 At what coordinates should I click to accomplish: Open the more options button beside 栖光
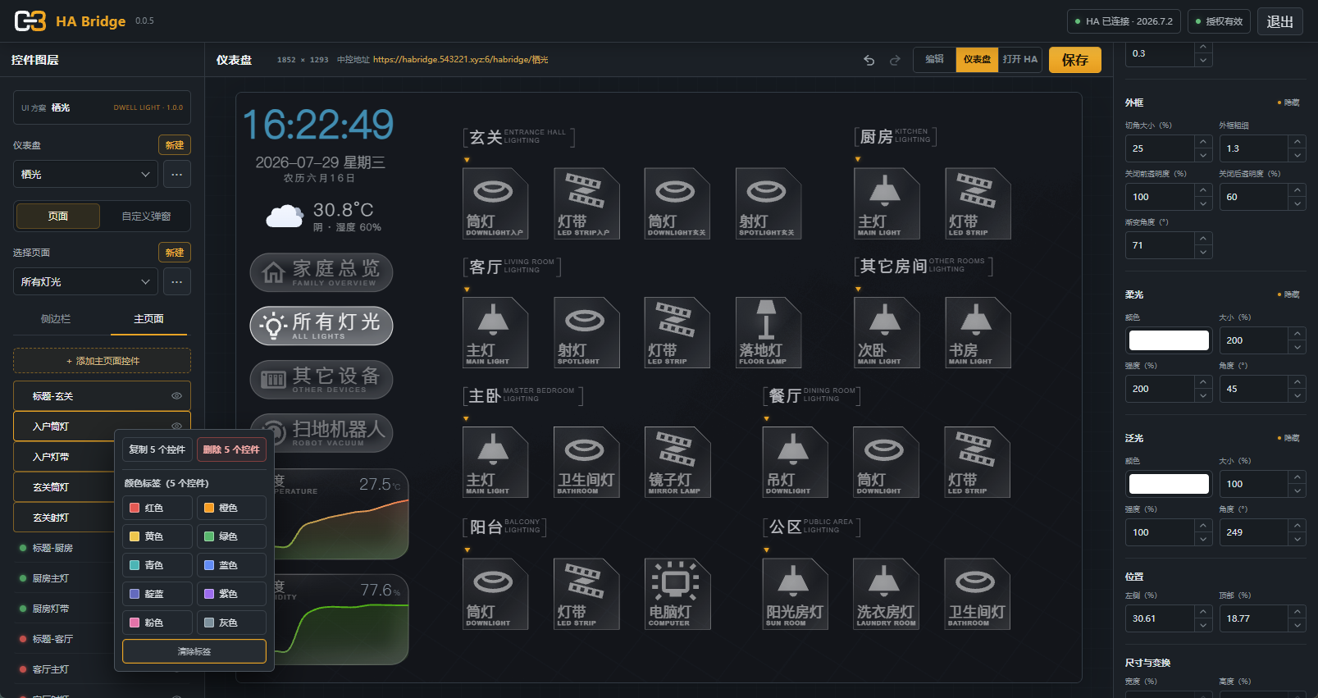177,174
